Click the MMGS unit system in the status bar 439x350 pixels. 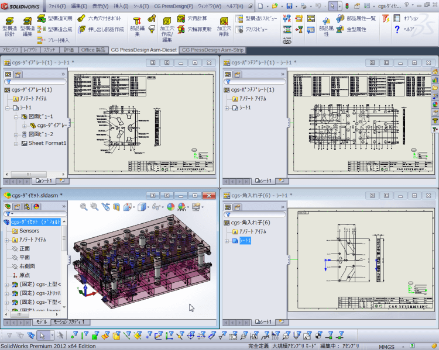pyautogui.click(x=386, y=346)
